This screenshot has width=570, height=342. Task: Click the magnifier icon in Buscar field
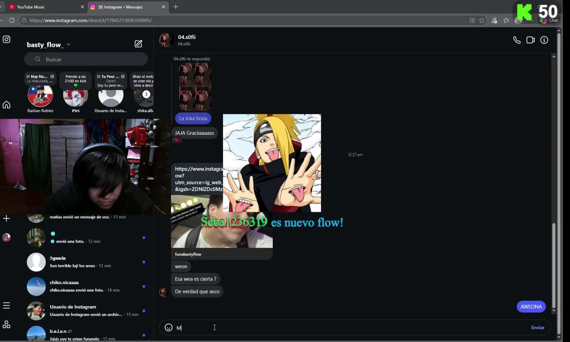click(x=38, y=59)
